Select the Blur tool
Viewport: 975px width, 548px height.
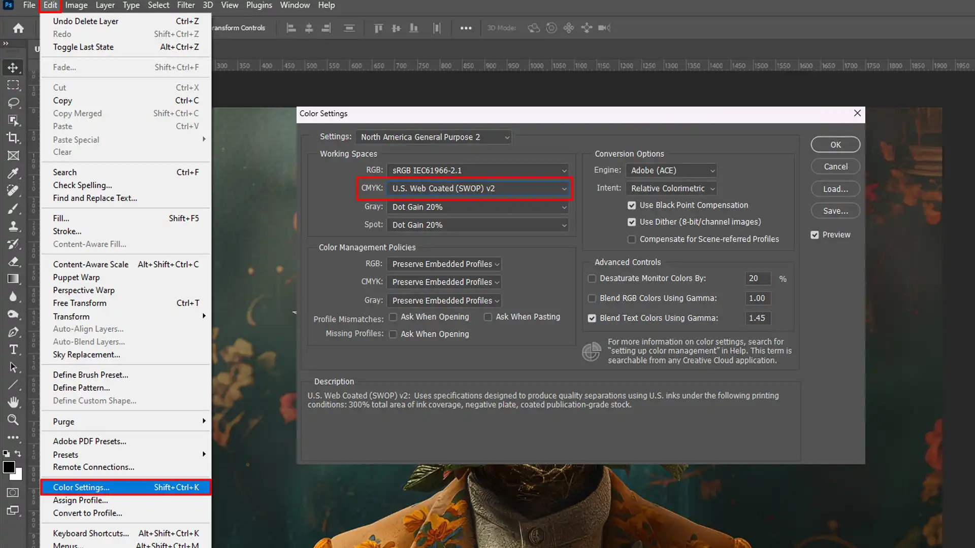(x=13, y=296)
